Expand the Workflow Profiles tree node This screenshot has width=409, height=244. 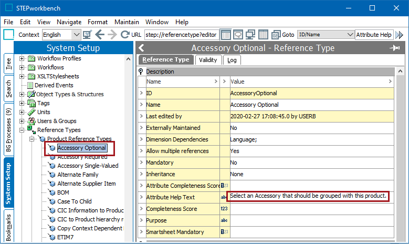pos(22,58)
